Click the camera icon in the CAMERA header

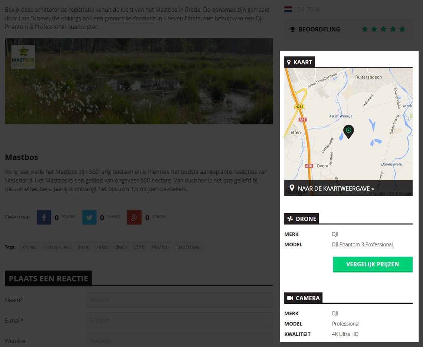coord(291,298)
